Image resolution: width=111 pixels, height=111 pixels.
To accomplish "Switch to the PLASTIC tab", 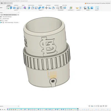I will pos(40,5).
